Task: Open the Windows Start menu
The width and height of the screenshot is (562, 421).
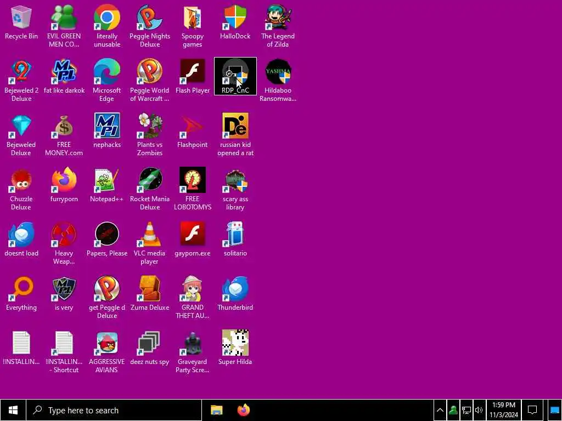Action: click(13, 410)
